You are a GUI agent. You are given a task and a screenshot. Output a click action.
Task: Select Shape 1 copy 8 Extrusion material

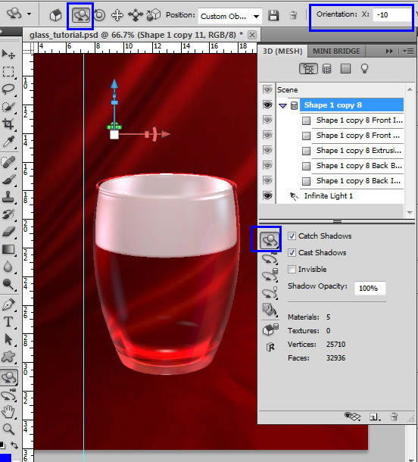358,151
